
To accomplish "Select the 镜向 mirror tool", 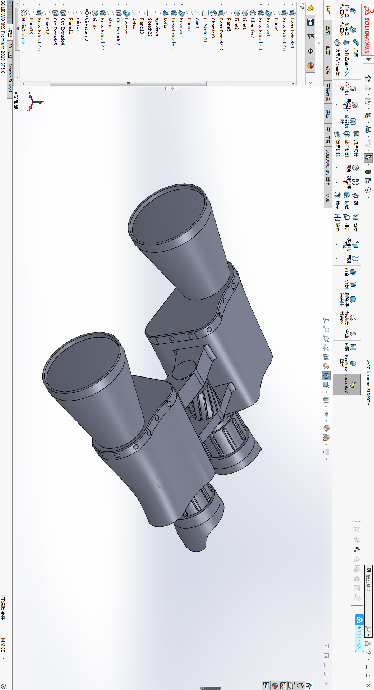I will tap(337, 222).
